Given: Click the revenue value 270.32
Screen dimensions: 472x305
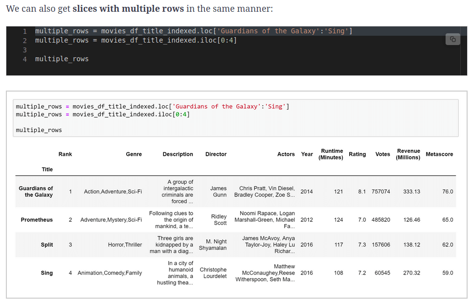Looking at the screenshot, I should [x=411, y=273].
